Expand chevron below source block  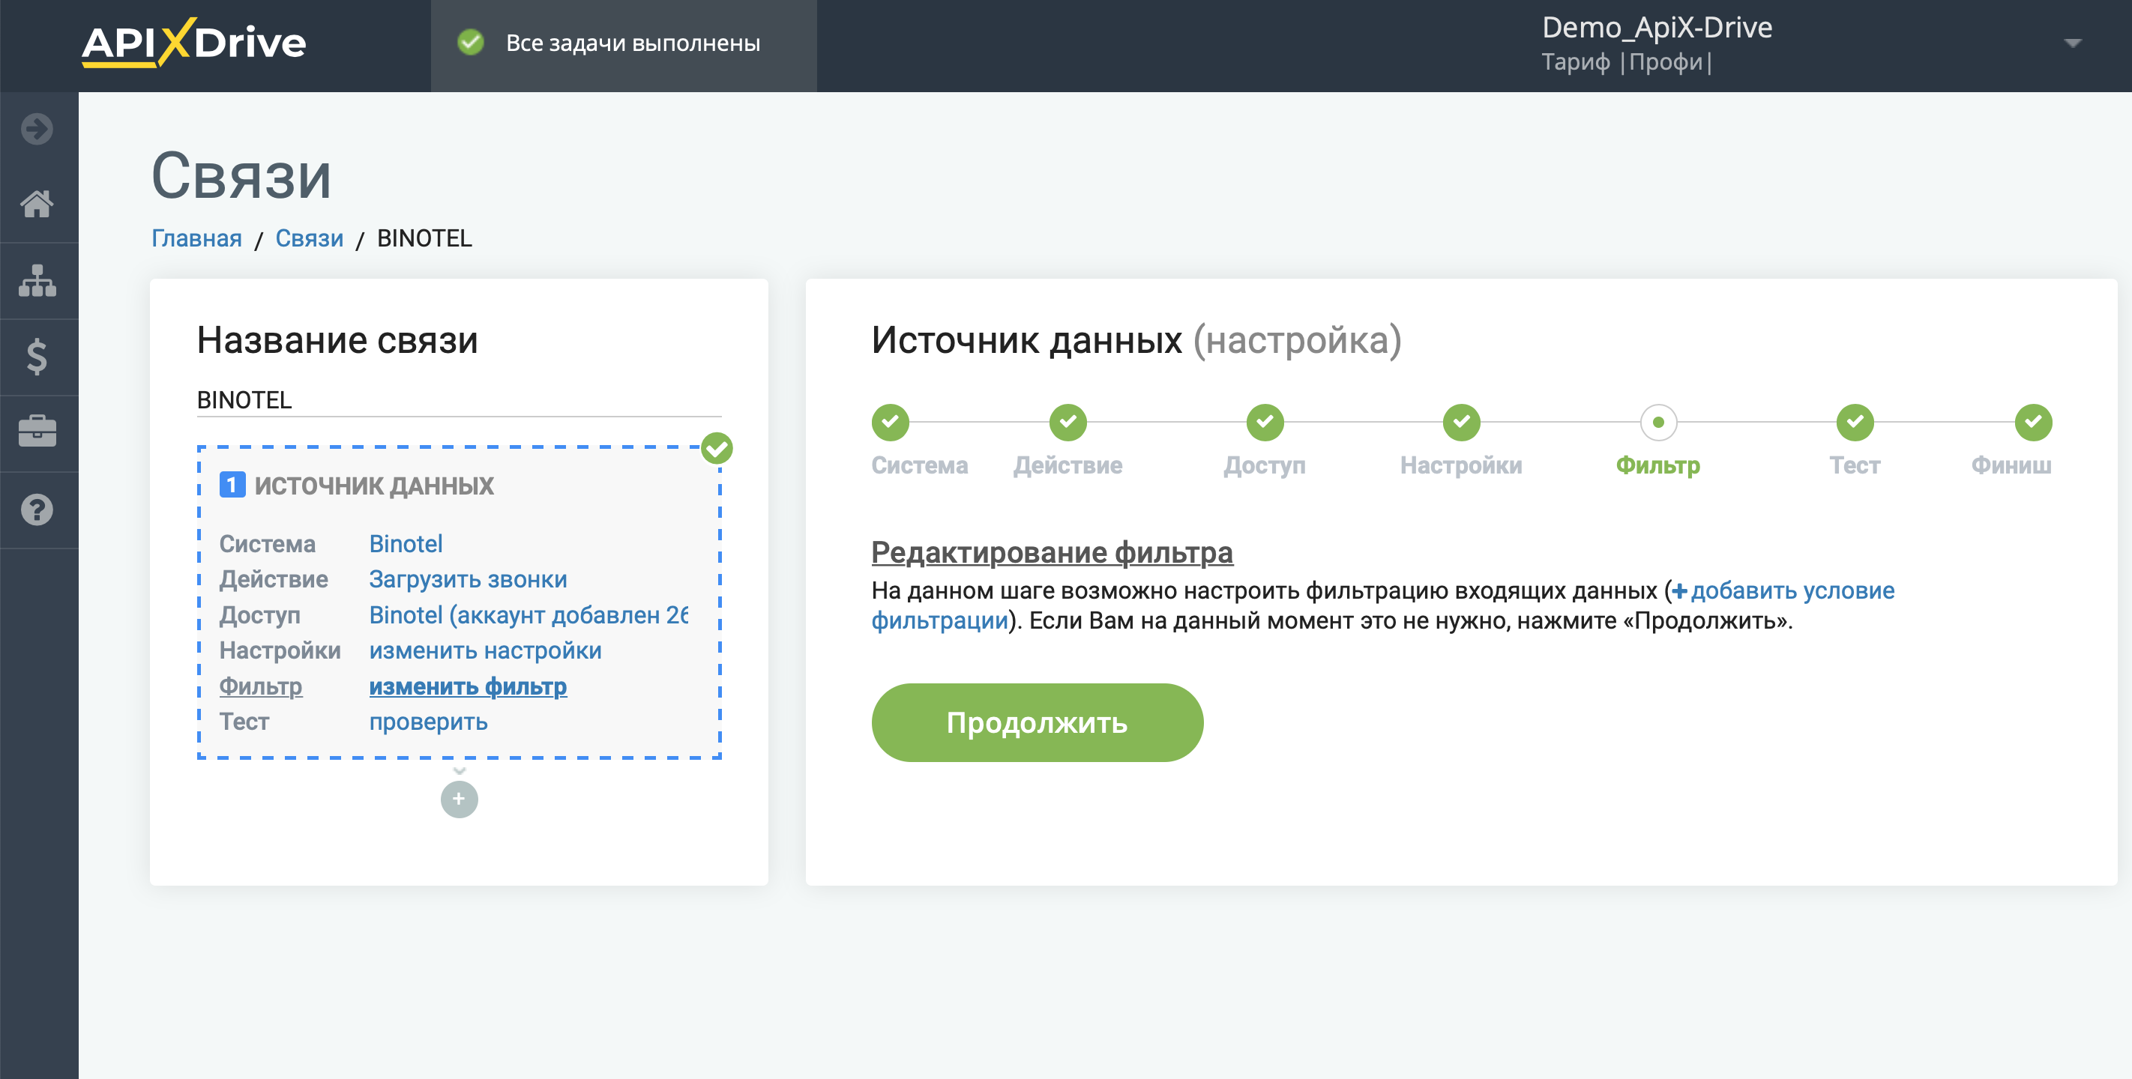coord(460,770)
